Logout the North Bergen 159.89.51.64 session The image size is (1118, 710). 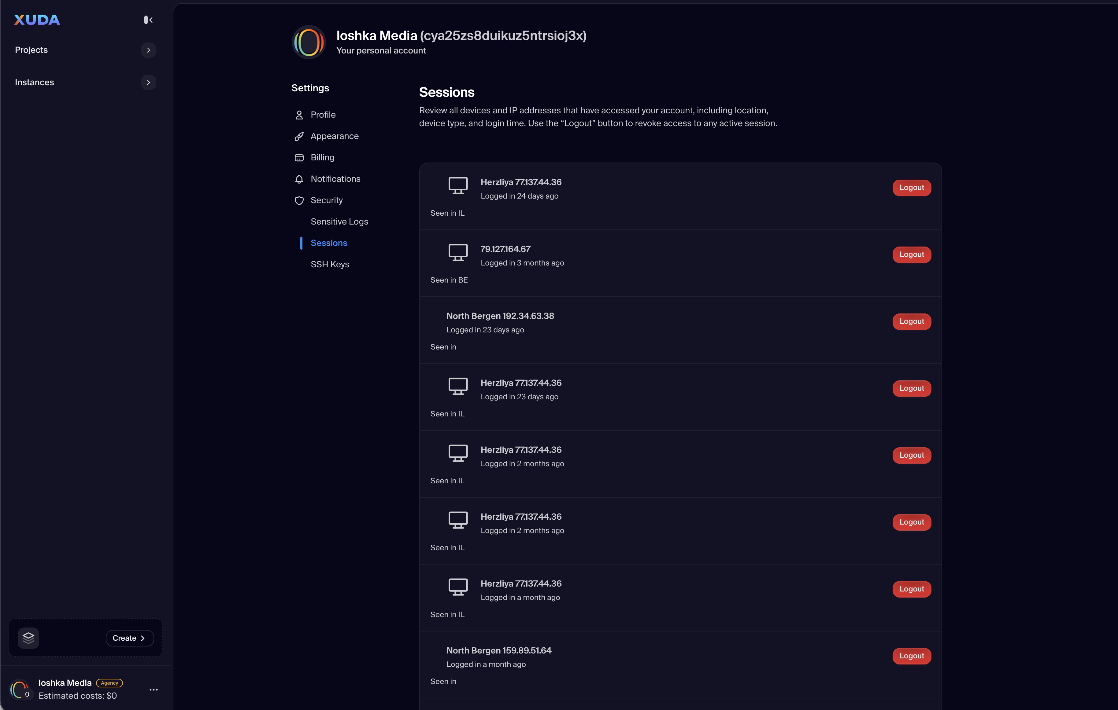coord(911,656)
